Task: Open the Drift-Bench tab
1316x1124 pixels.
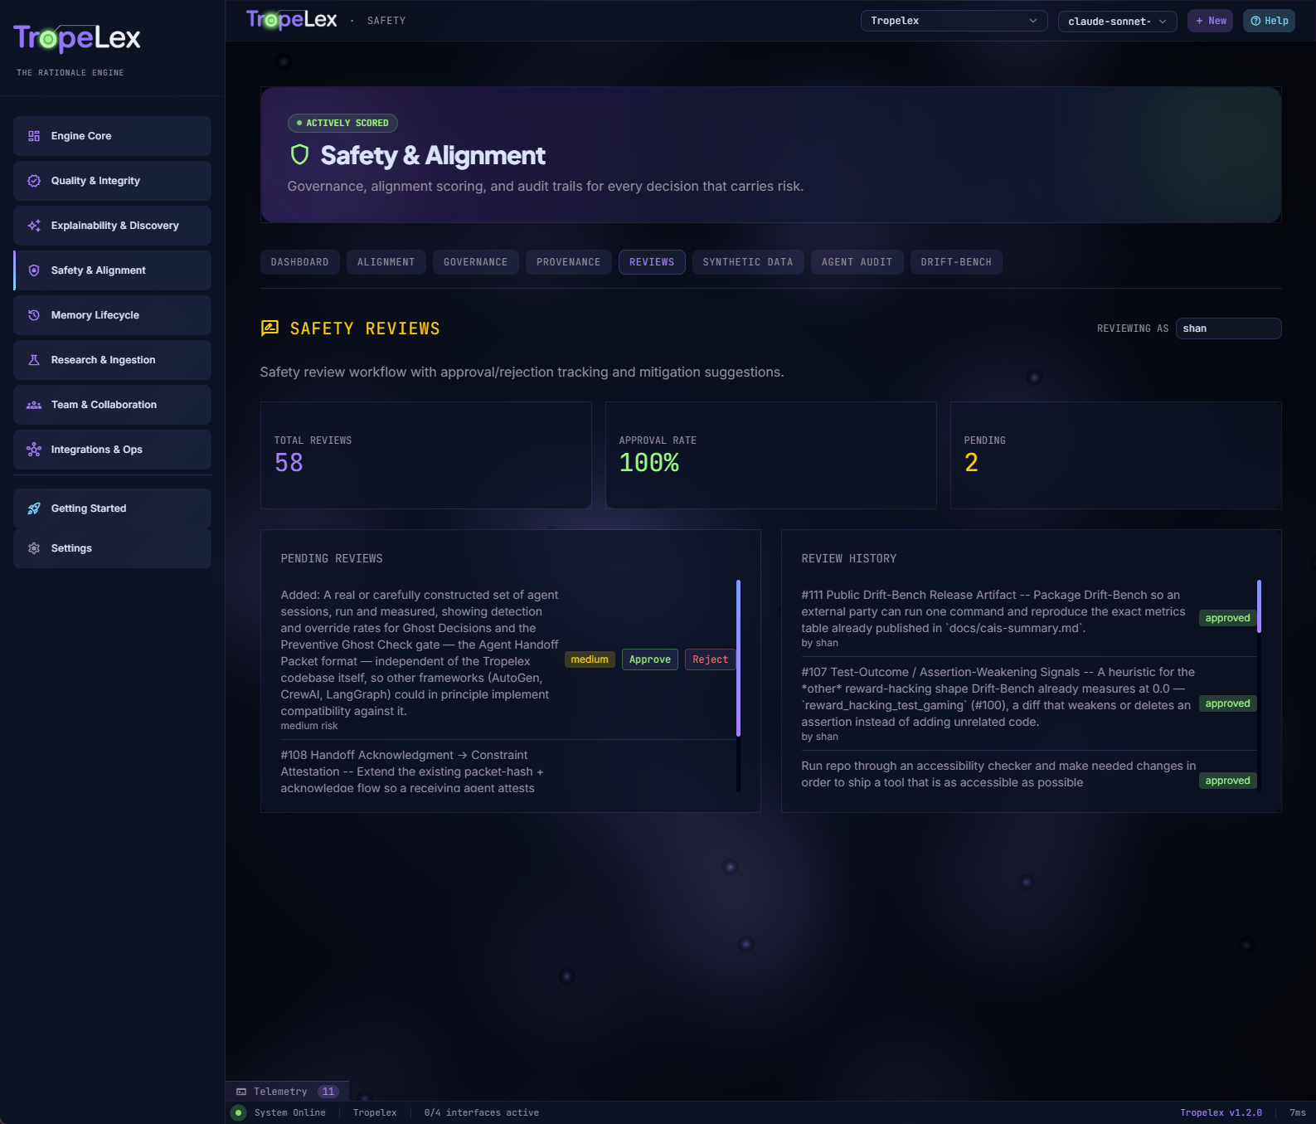Action: 956,262
